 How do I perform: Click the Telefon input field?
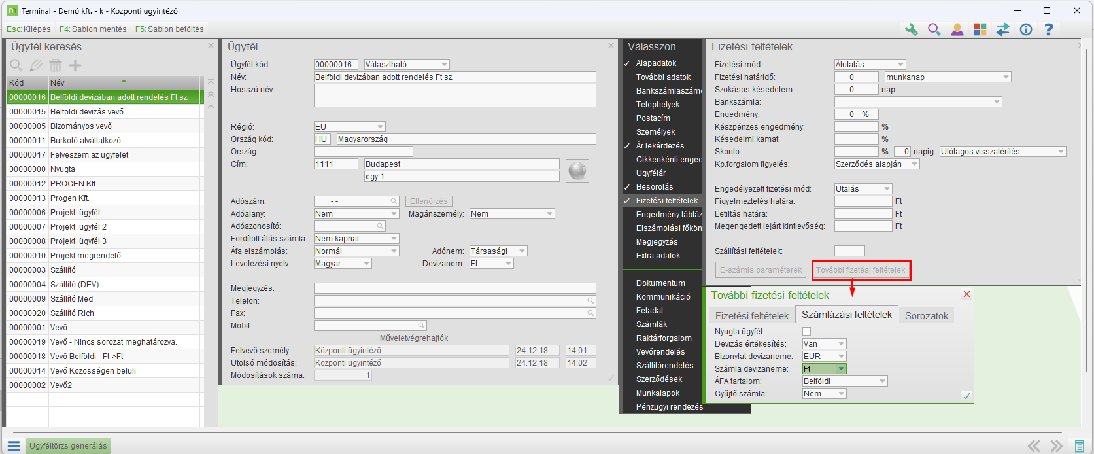click(451, 301)
